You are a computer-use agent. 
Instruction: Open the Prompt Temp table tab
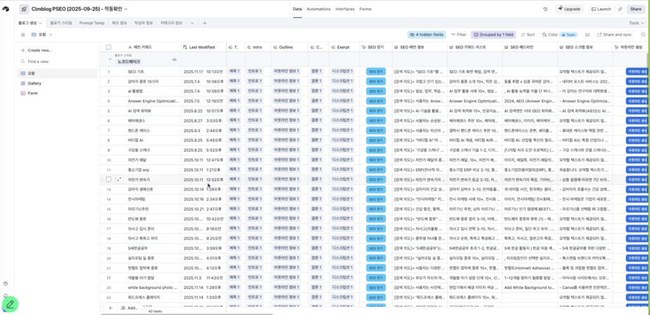(x=91, y=23)
